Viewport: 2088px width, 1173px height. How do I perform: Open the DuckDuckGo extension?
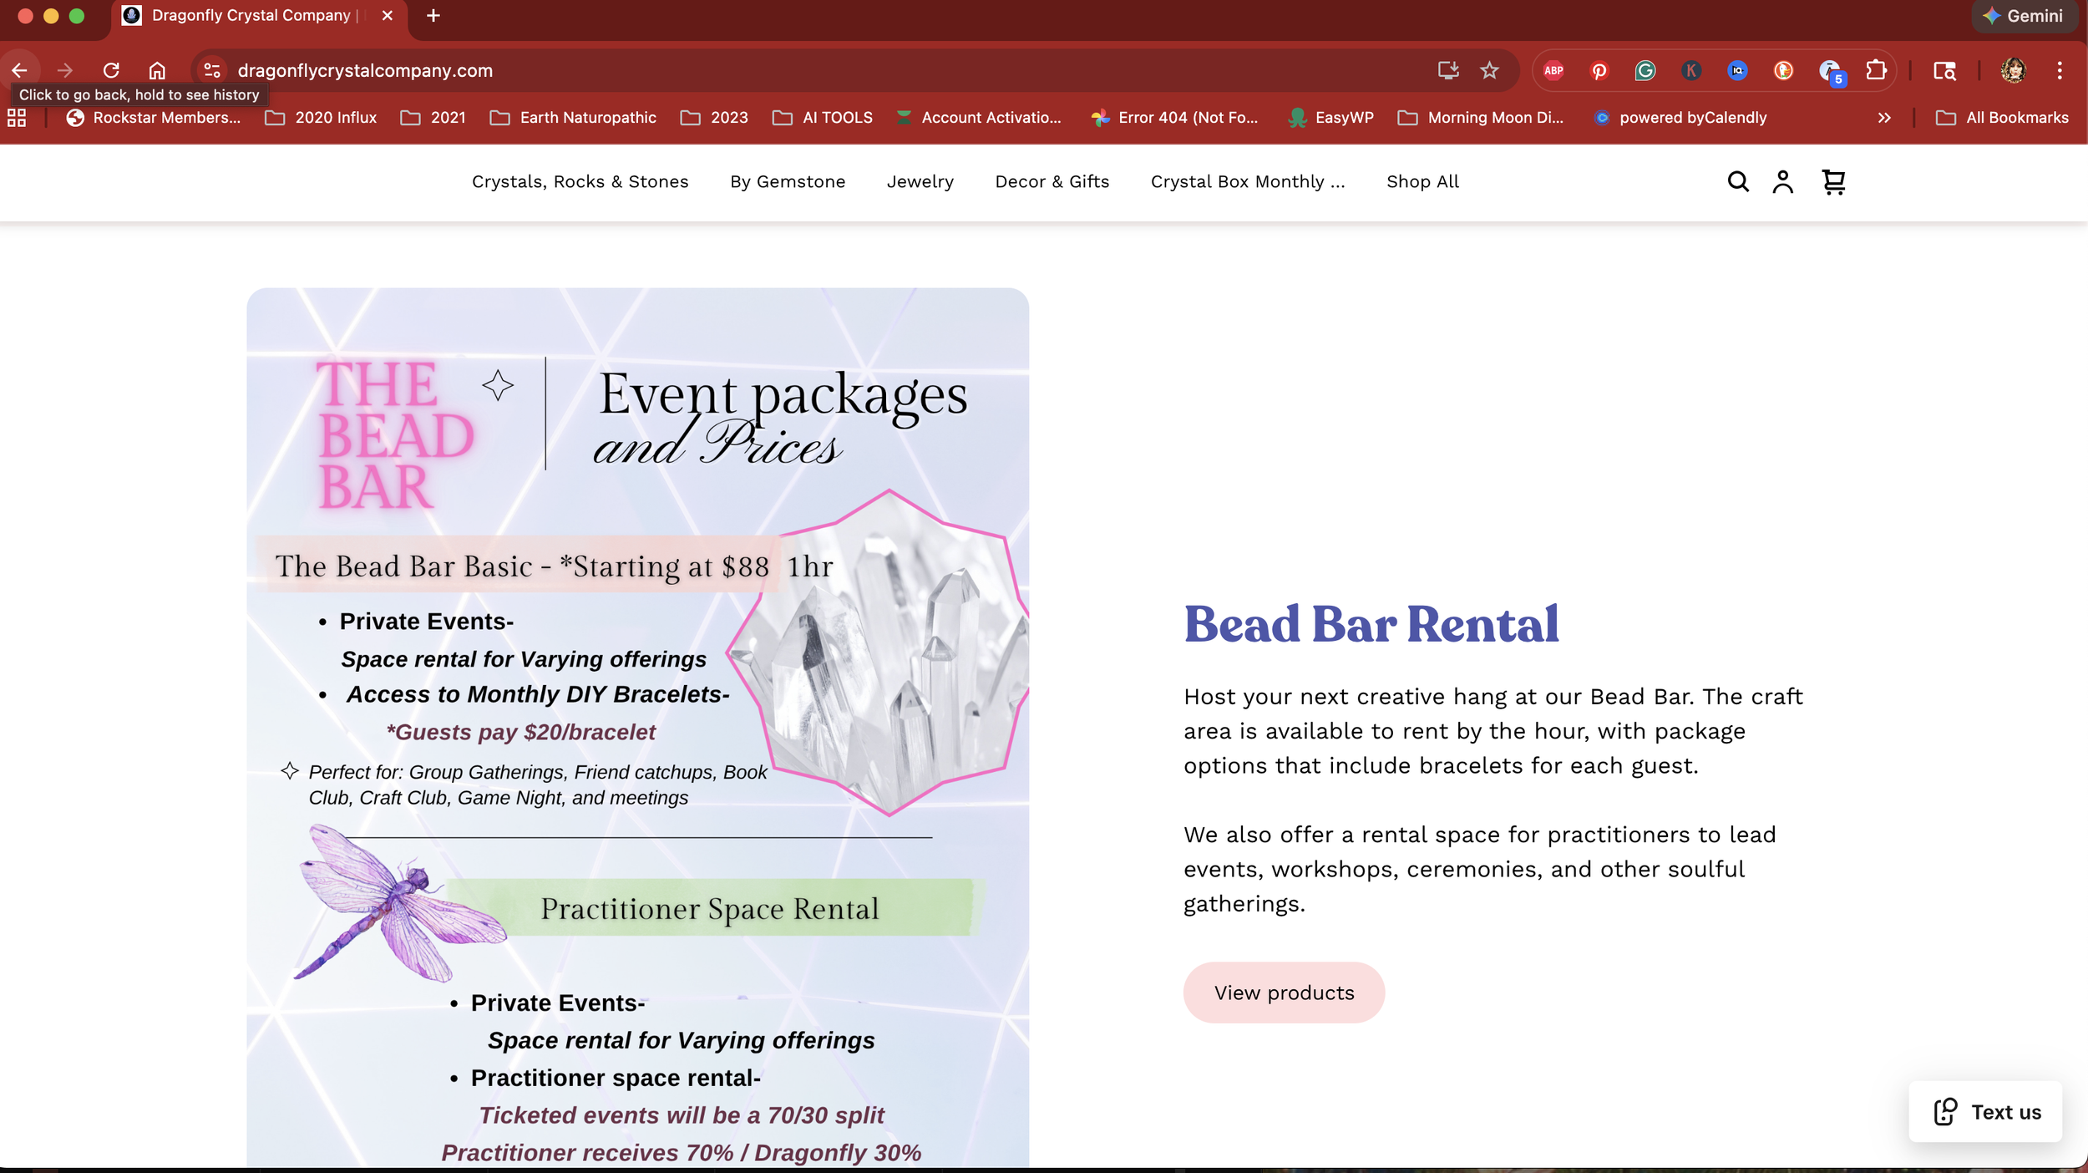point(1783,70)
